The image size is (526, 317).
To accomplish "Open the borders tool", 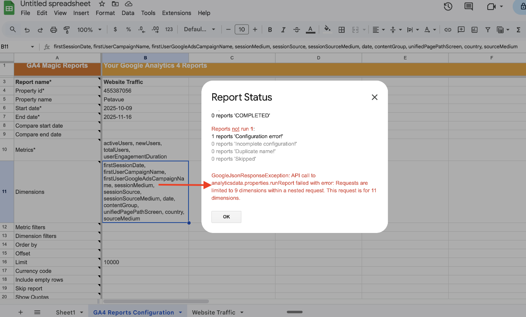I will pyautogui.click(x=342, y=30).
